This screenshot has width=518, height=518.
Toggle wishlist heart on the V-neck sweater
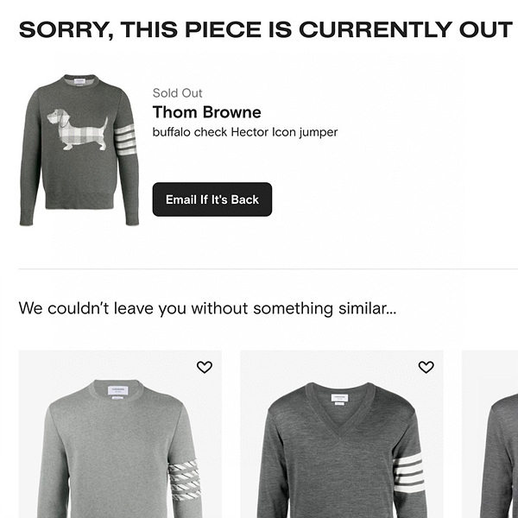[426, 367]
